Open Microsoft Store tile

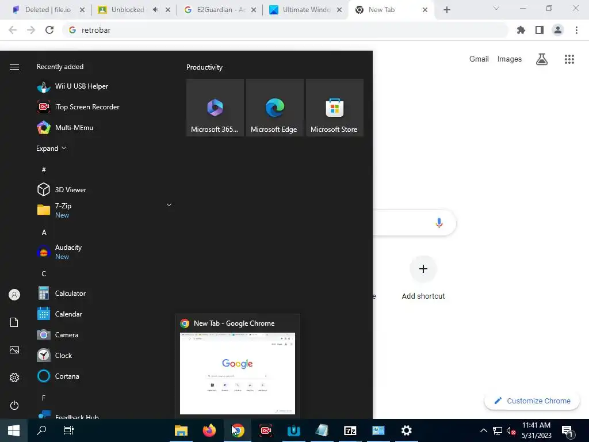pos(335,108)
